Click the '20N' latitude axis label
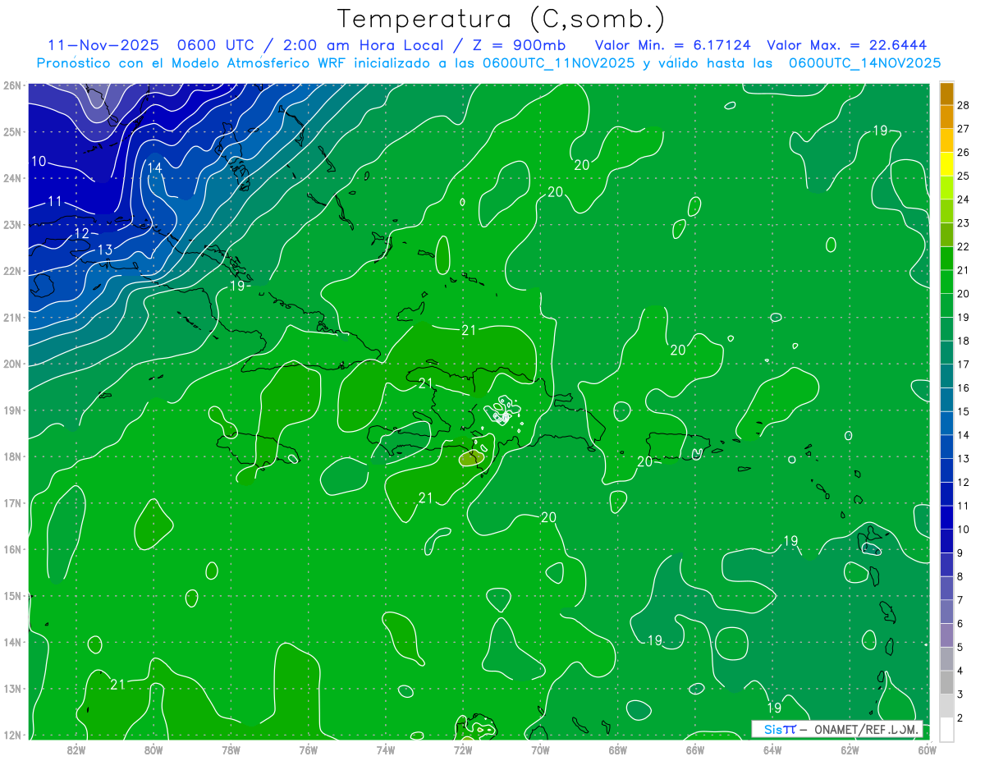The height and width of the screenshot is (761, 985). [x=11, y=364]
